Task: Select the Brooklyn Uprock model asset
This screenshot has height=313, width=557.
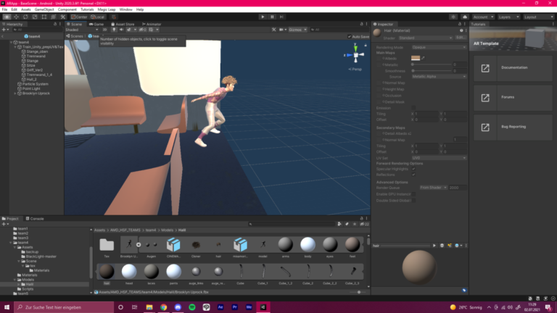Action: click(128, 246)
